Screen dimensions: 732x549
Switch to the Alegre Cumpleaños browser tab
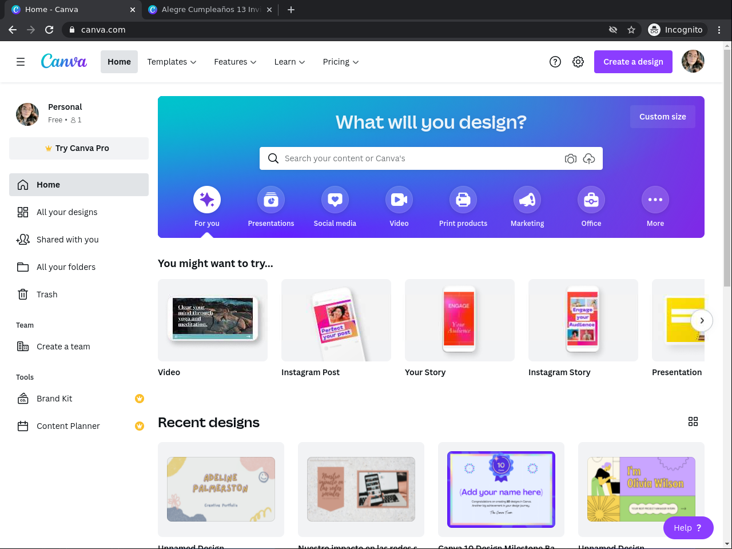pos(209,10)
